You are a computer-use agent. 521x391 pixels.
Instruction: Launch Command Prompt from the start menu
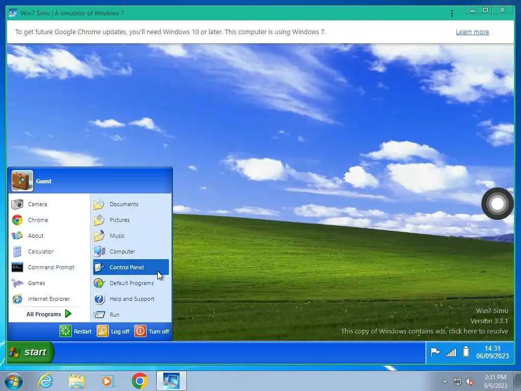48,267
